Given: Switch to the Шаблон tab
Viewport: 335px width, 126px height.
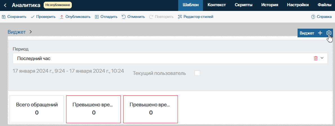Looking at the screenshot, I should [x=191, y=5].
